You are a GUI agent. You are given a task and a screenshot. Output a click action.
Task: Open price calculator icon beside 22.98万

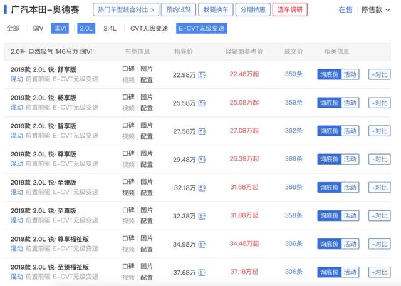coord(202,75)
